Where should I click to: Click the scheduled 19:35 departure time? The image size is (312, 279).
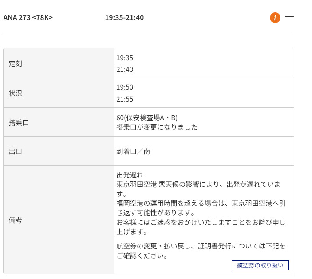pyautogui.click(x=125, y=58)
